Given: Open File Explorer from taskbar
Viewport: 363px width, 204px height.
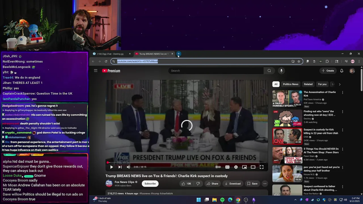Looking at the screenshot, I should [214, 200].
